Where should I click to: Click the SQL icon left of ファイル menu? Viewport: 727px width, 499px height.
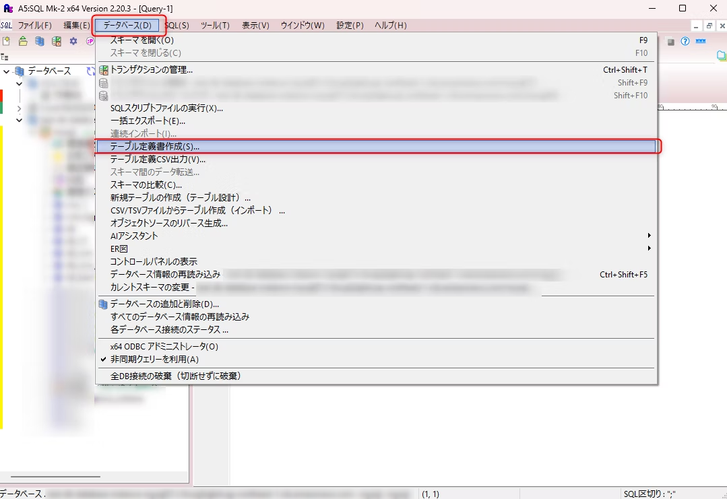point(7,25)
